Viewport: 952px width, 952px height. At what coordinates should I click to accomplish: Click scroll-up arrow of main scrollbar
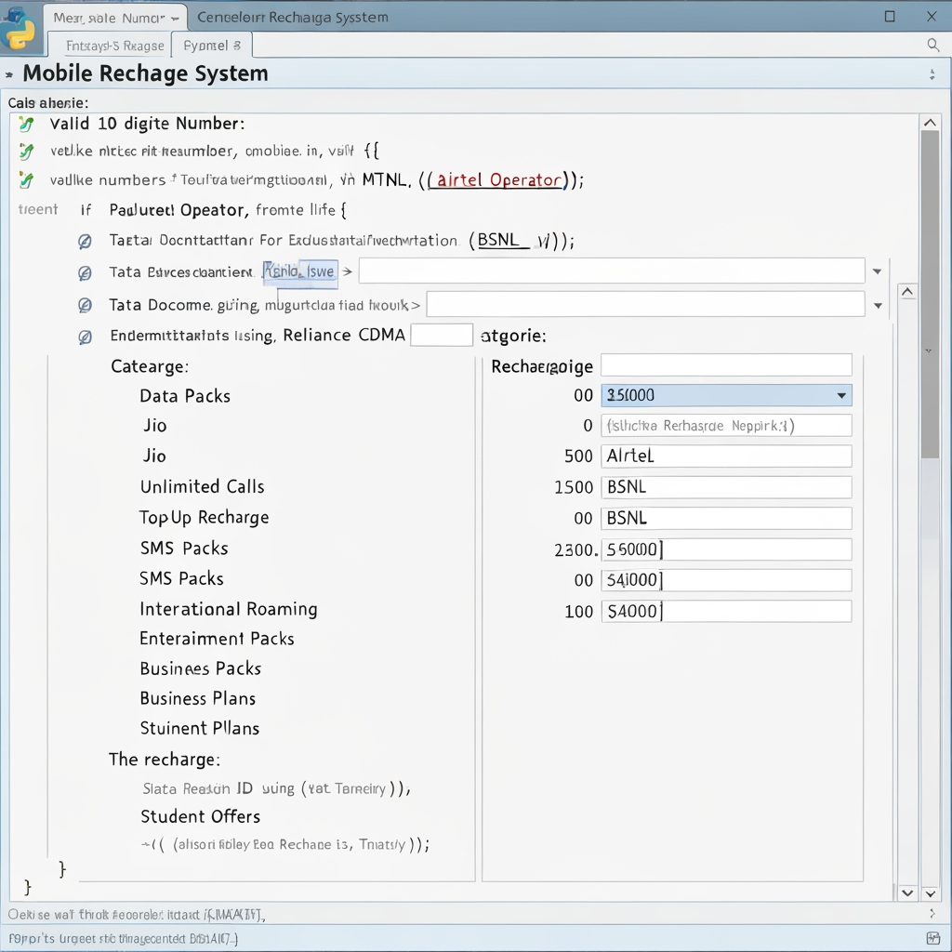[x=930, y=123]
